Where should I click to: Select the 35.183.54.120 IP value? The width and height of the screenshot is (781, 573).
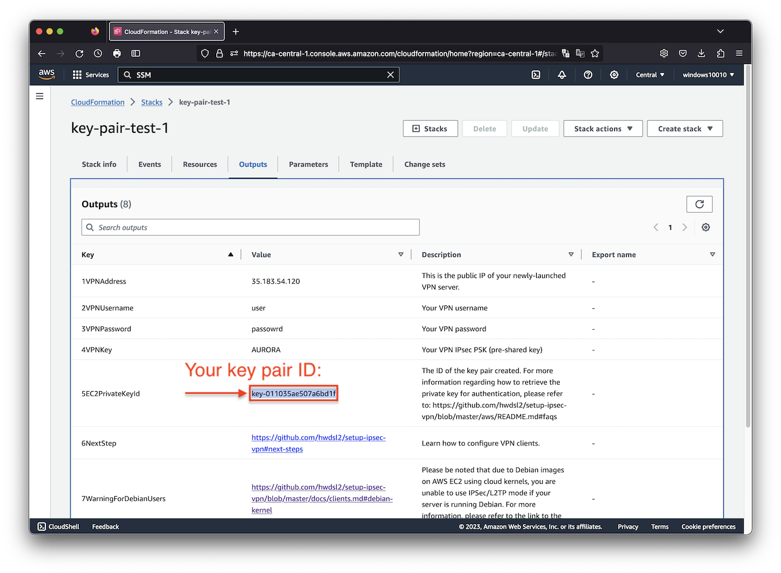pos(276,281)
